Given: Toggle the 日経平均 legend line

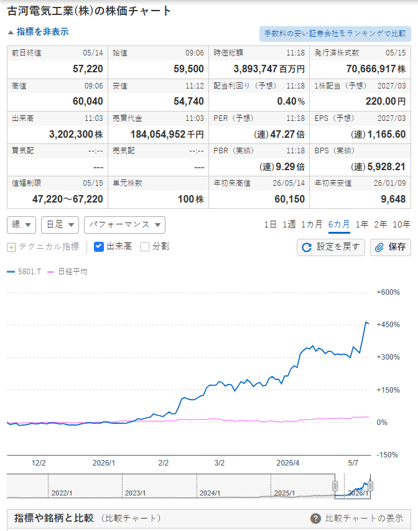Looking at the screenshot, I should pyautogui.click(x=68, y=272).
